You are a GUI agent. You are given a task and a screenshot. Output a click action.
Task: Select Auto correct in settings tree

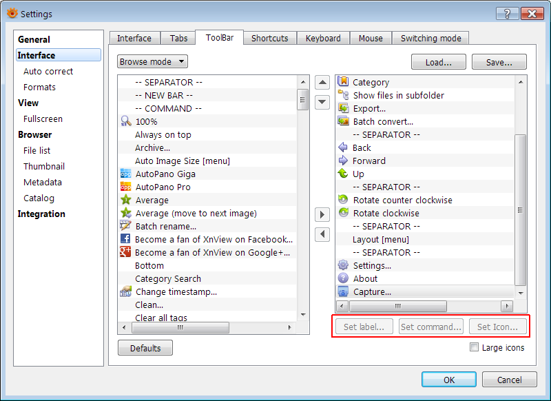point(48,72)
